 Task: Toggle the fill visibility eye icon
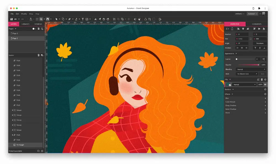pos(265,85)
